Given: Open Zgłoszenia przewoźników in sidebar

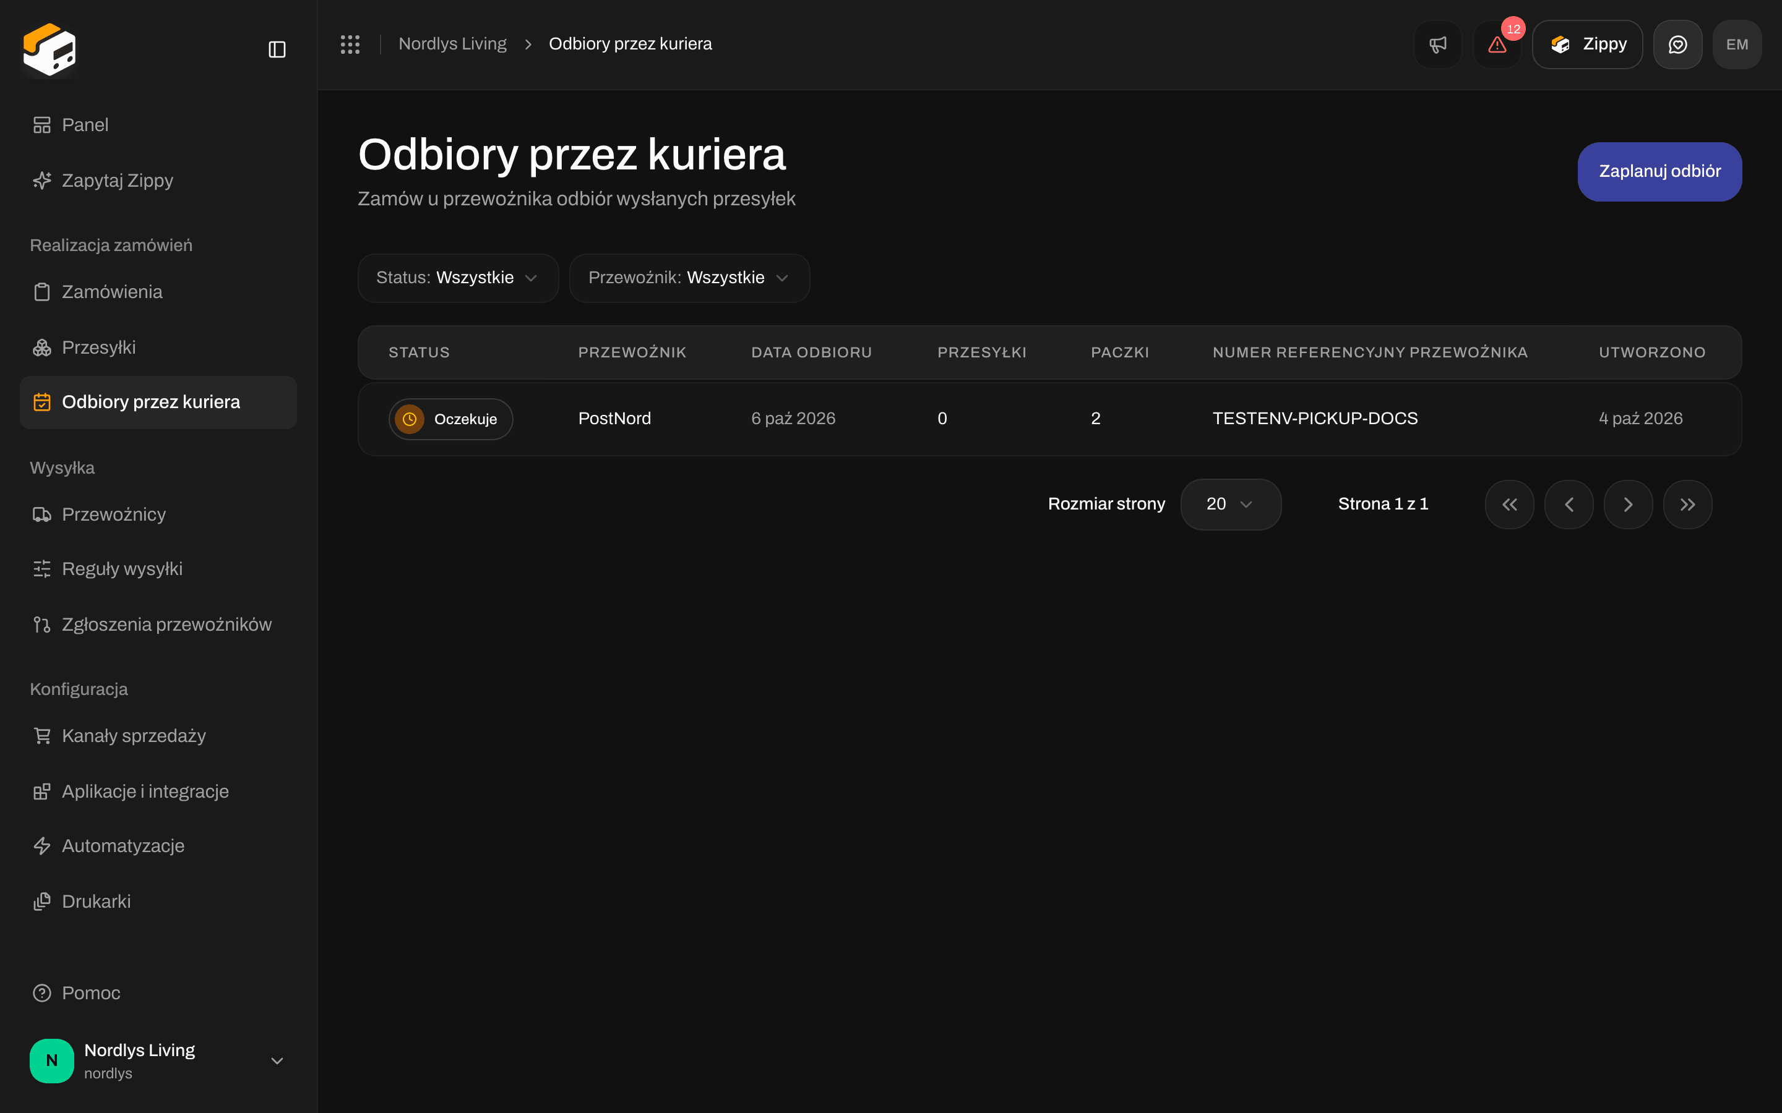Looking at the screenshot, I should click(158, 625).
